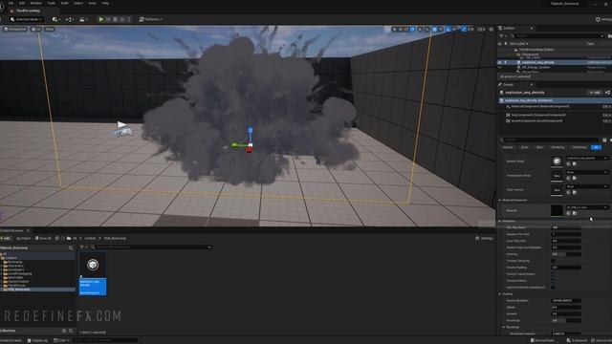612x344 pixels.
Task: Open the Material asset dropdown in Details
Action: (587, 207)
